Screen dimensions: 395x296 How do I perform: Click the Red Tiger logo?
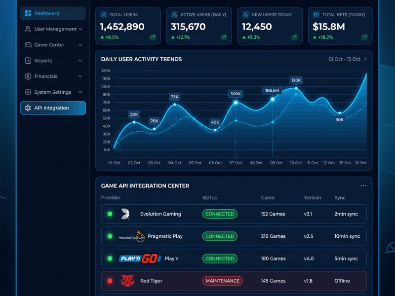click(x=127, y=281)
